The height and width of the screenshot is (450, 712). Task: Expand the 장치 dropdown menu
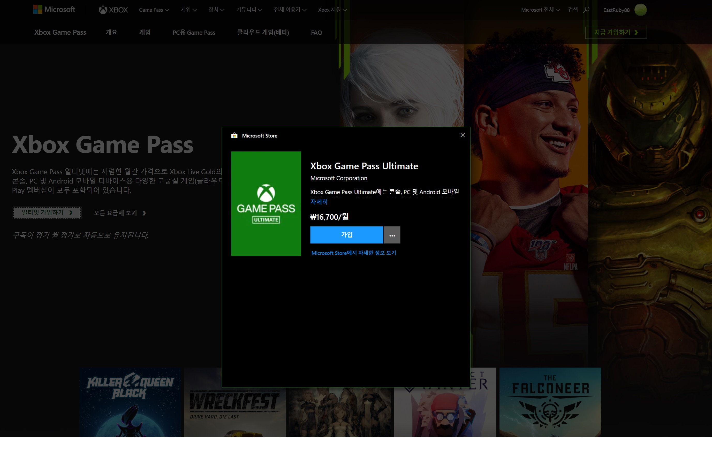tap(216, 10)
